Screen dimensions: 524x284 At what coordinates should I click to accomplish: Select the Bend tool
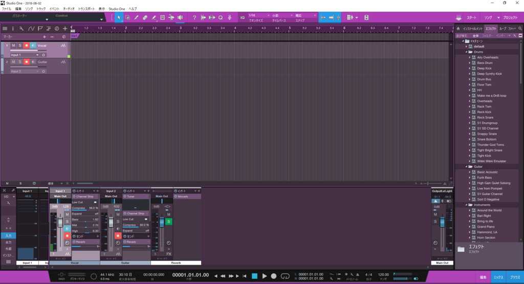[171, 17]
